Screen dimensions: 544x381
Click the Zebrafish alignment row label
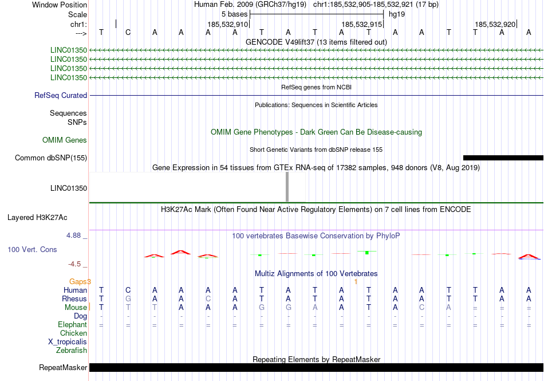pos(72,351)
